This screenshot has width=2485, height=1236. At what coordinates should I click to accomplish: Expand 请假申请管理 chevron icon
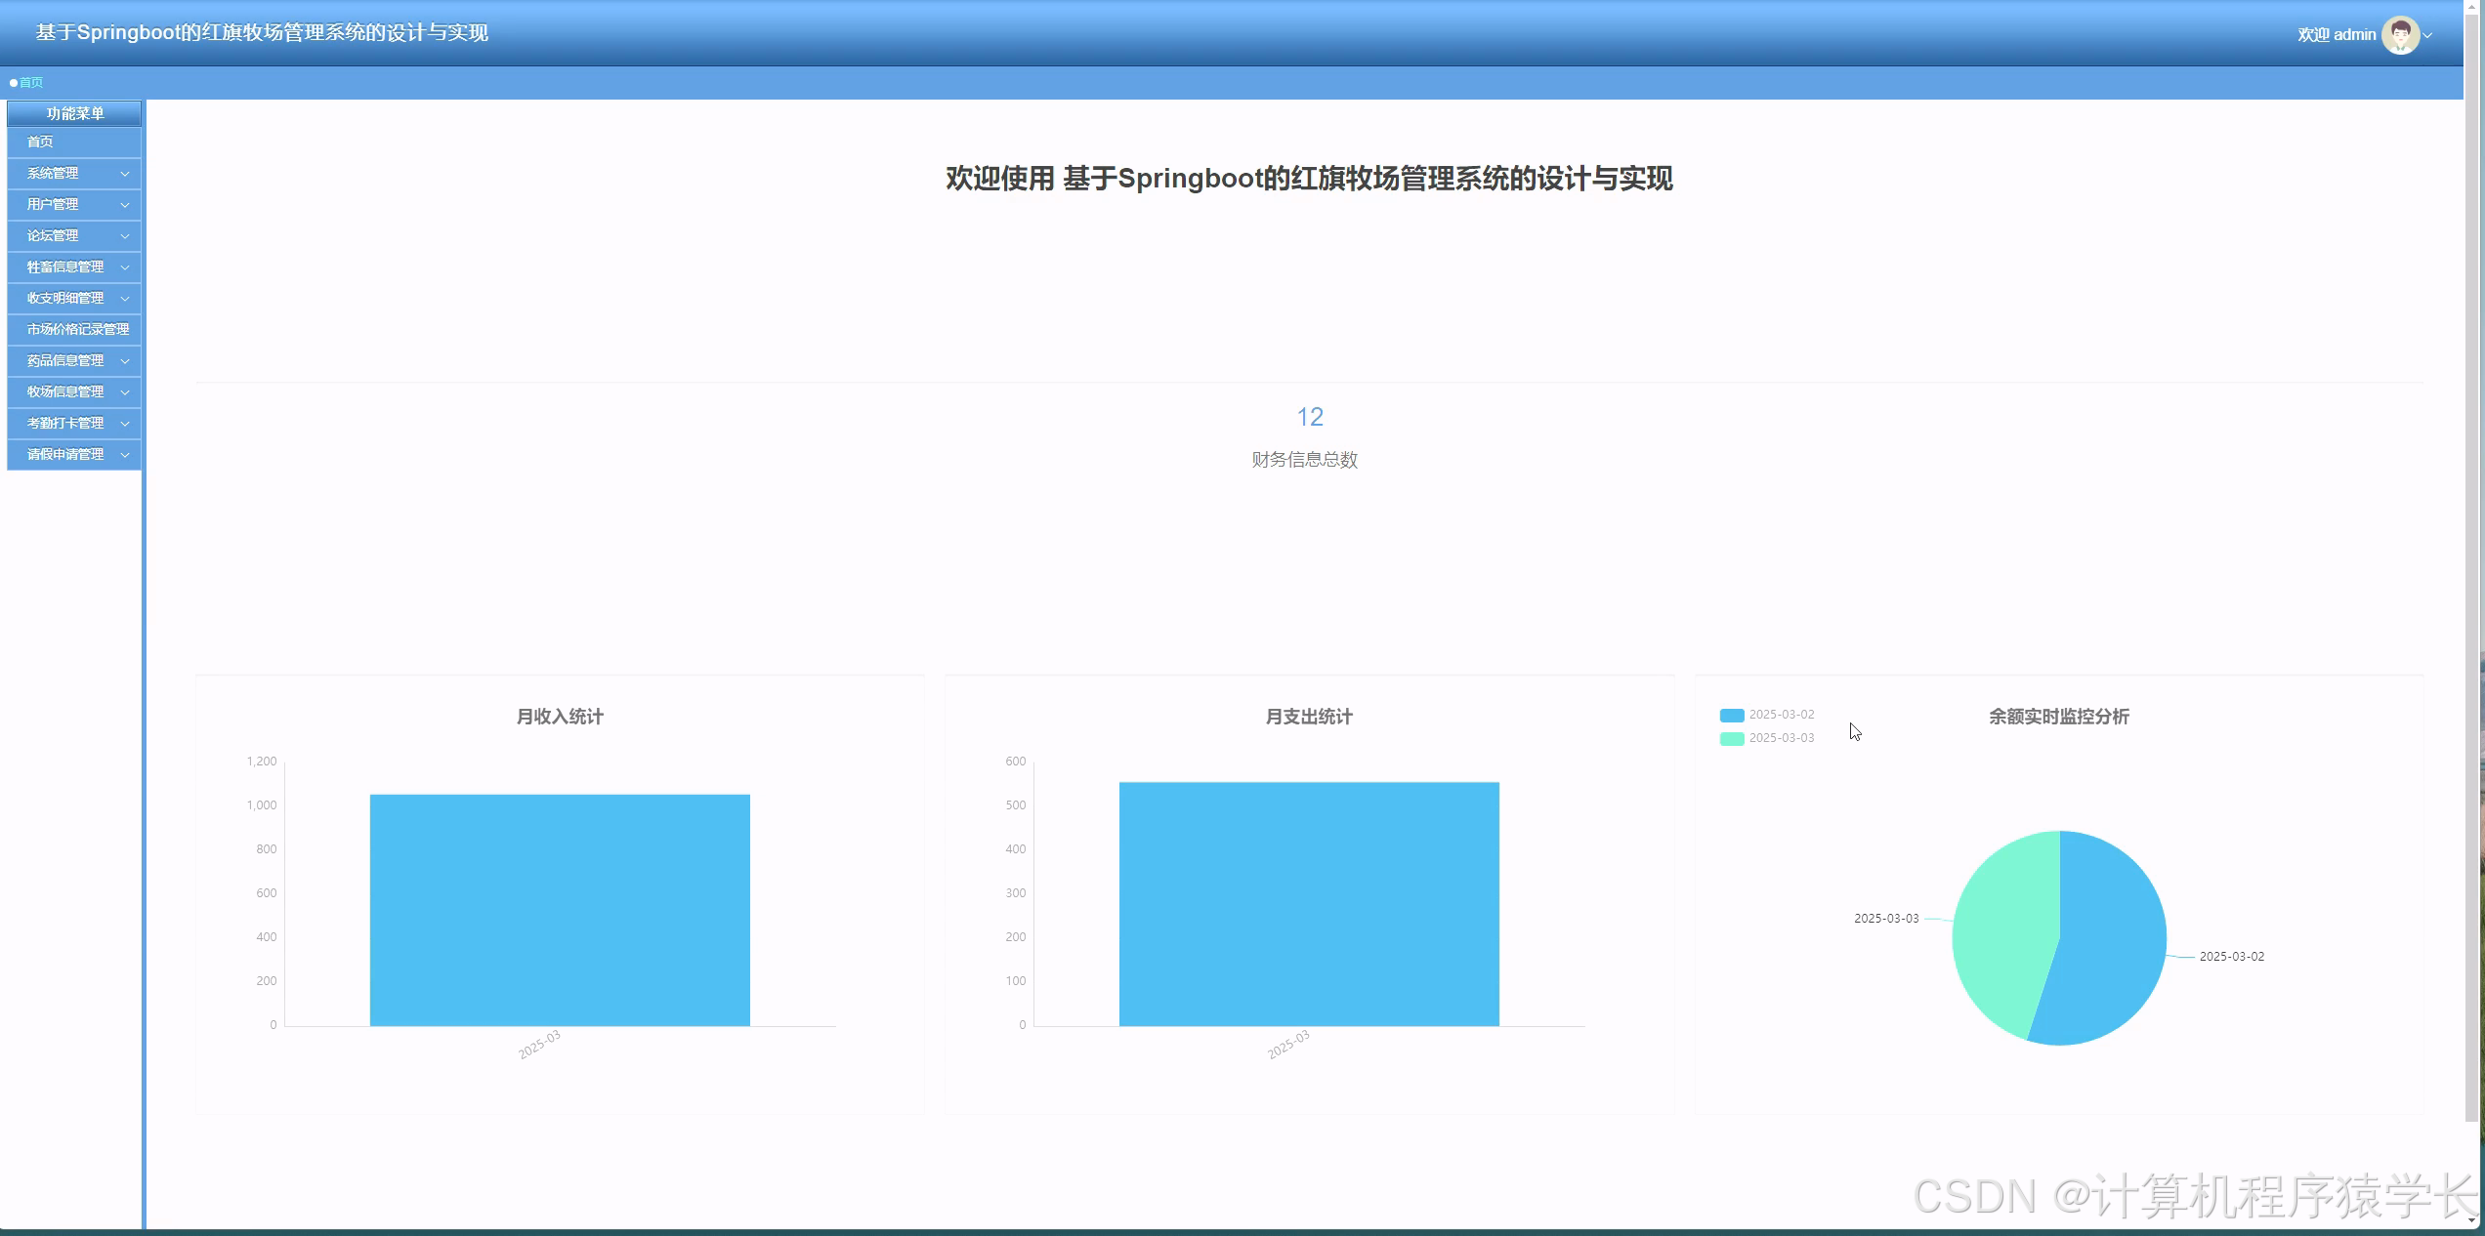tap(125, 455)
